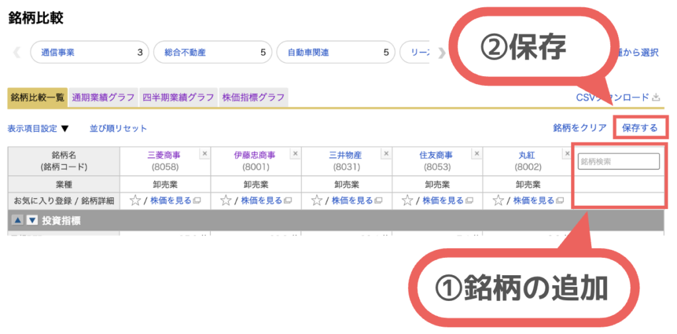Star 三井物産 as a favorite
This screenshot has height=334, width=677.
coord(317,200)
